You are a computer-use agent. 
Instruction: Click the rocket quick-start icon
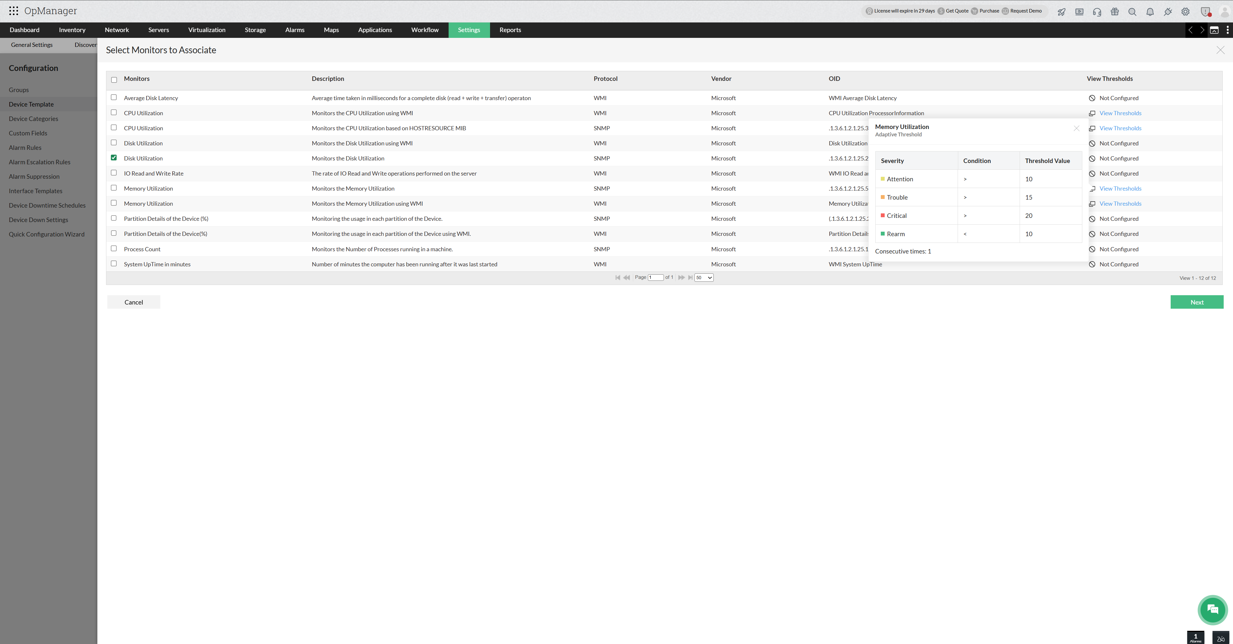tap(1061, 12)
